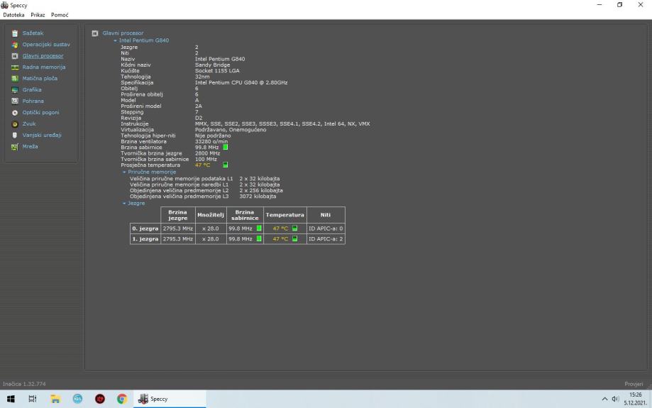
Task: Click the Instrukcije row instruction list
Action: (x=282, y=124)
